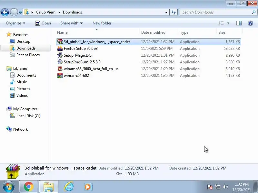Refresh the Downloads folder view

click(174, 12)
